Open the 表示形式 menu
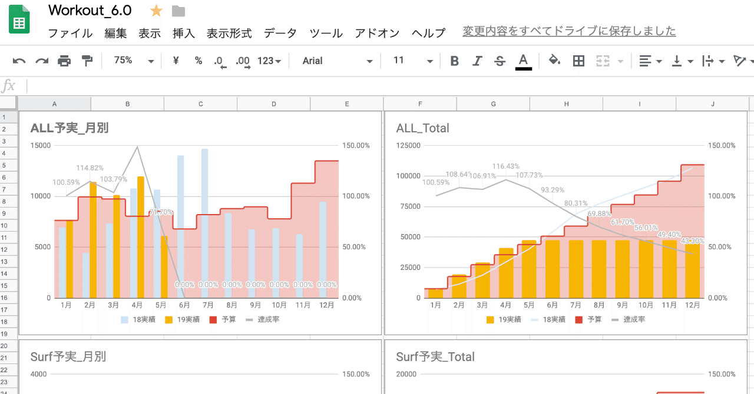Image resolution: width=754 pixels, height=394 pixels. 229,33
